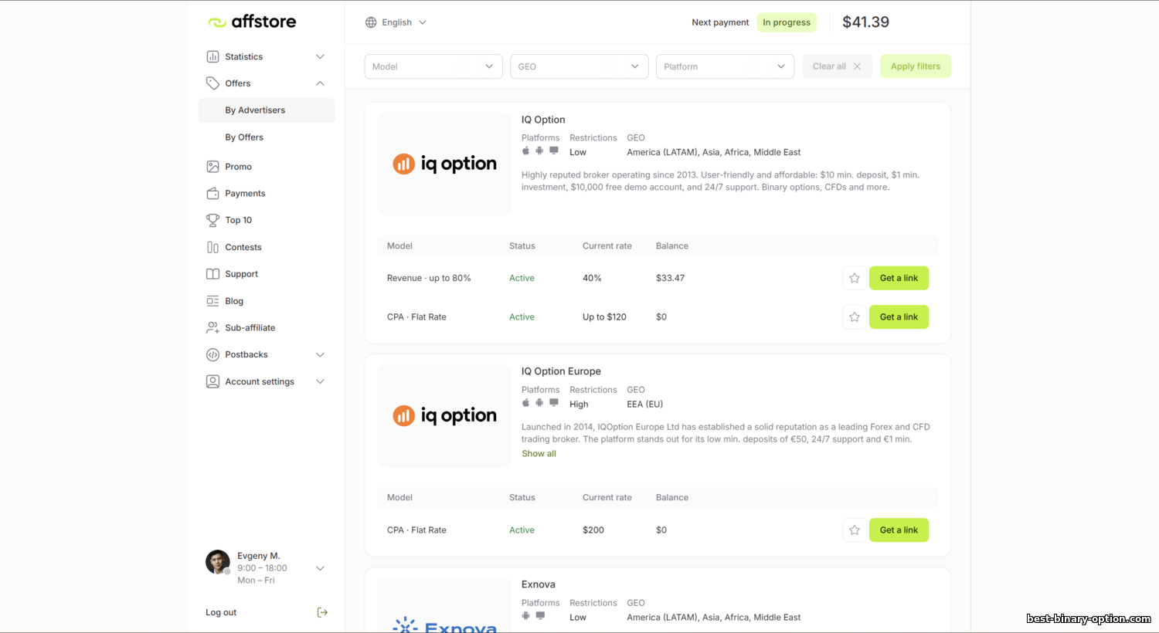1159x633 pixels.
Task: Get a link for Revenue up to 80%
Action: 899,278
